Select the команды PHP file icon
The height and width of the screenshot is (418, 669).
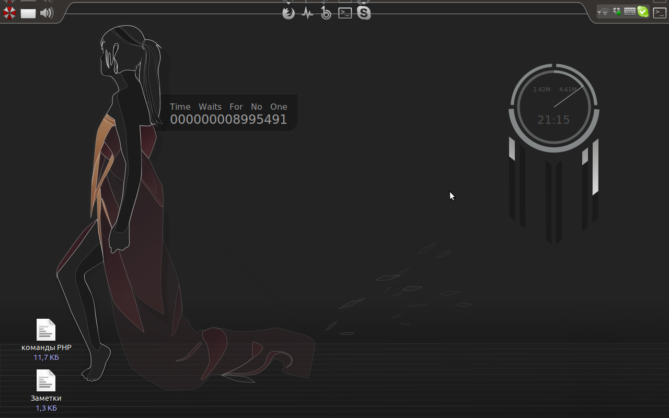[x=46, y=330]
